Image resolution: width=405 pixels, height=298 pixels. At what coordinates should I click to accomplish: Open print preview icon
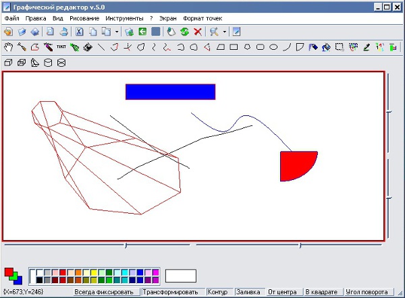pos(50,32)
